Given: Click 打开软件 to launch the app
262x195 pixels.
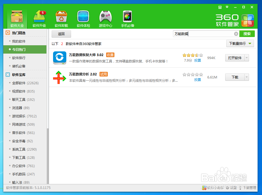Looking at the screenshot, I should (235, 58).
